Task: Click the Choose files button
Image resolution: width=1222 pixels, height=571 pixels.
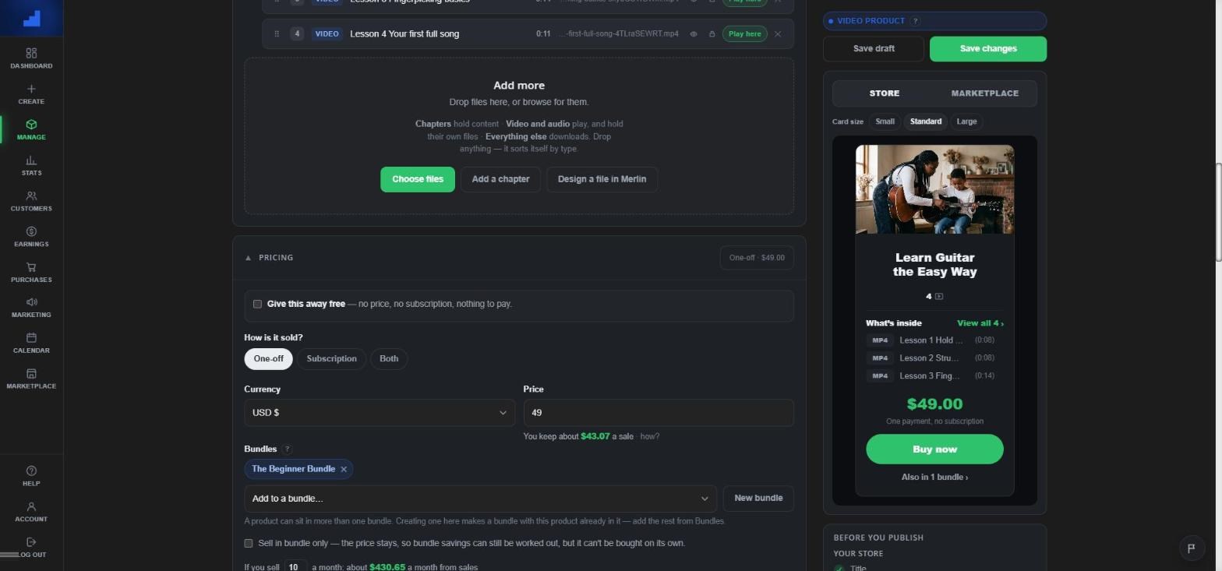Action: click(x=417, y=179)
